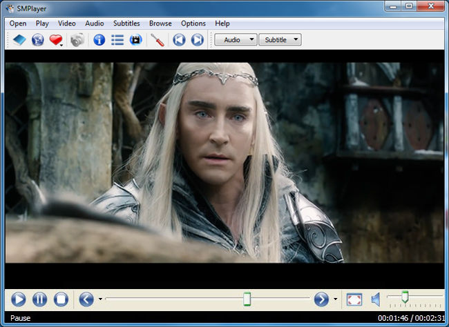
Task: Click the Open URL globe icon
Action: click(37, 40)
